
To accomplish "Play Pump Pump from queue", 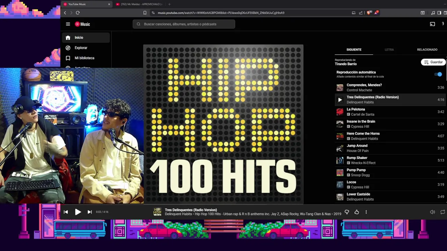I will tap(390, 173).
